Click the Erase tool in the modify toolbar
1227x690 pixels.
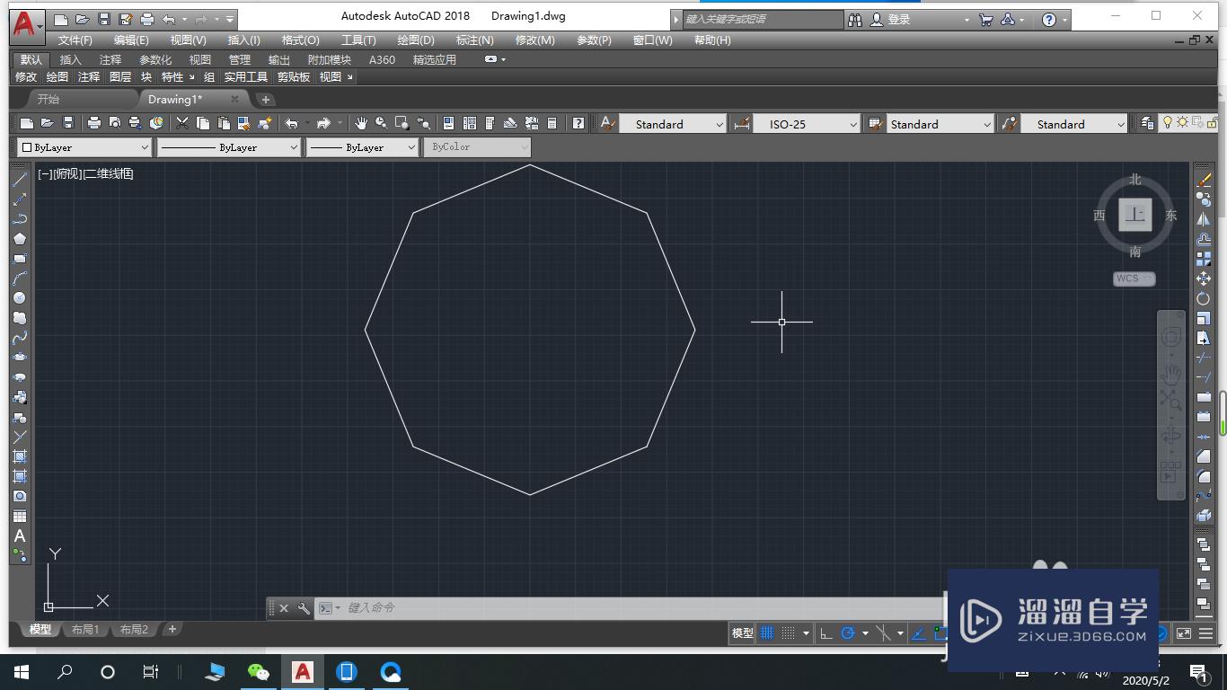coord(1204,180)
